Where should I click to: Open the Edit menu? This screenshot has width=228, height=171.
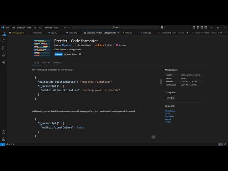(13, 28)
